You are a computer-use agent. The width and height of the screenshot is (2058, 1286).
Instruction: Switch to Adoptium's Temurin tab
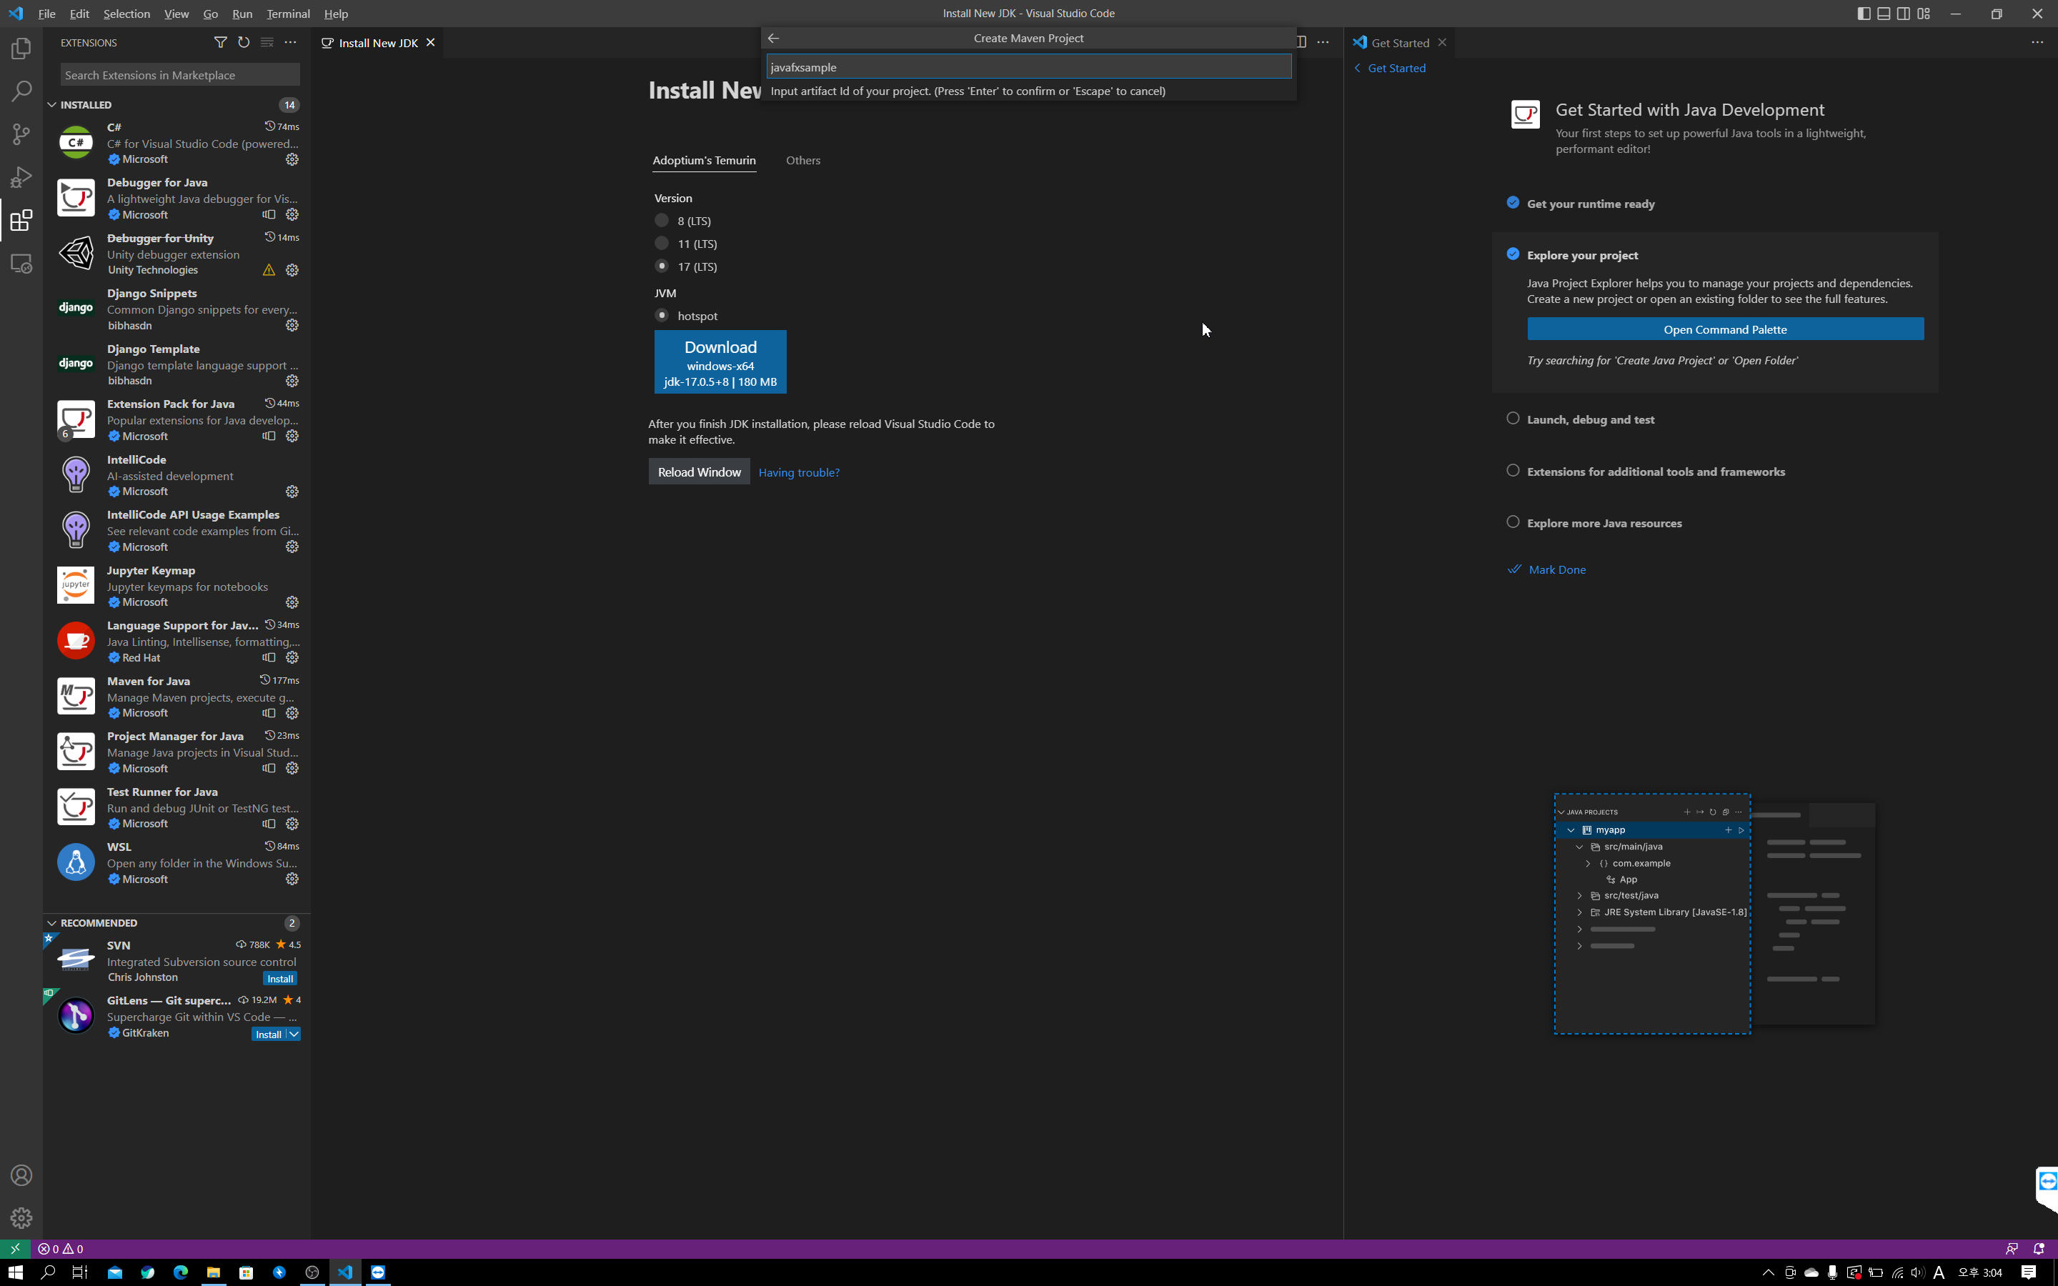click(x=704, y=160)
